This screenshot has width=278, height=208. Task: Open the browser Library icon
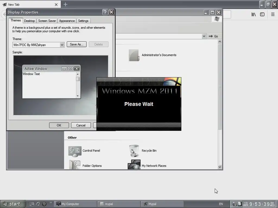pyautogui.click(x=254, y=14)
